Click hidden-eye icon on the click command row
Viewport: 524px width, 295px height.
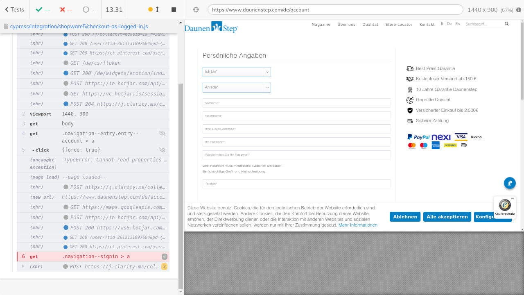coord(162,150)
